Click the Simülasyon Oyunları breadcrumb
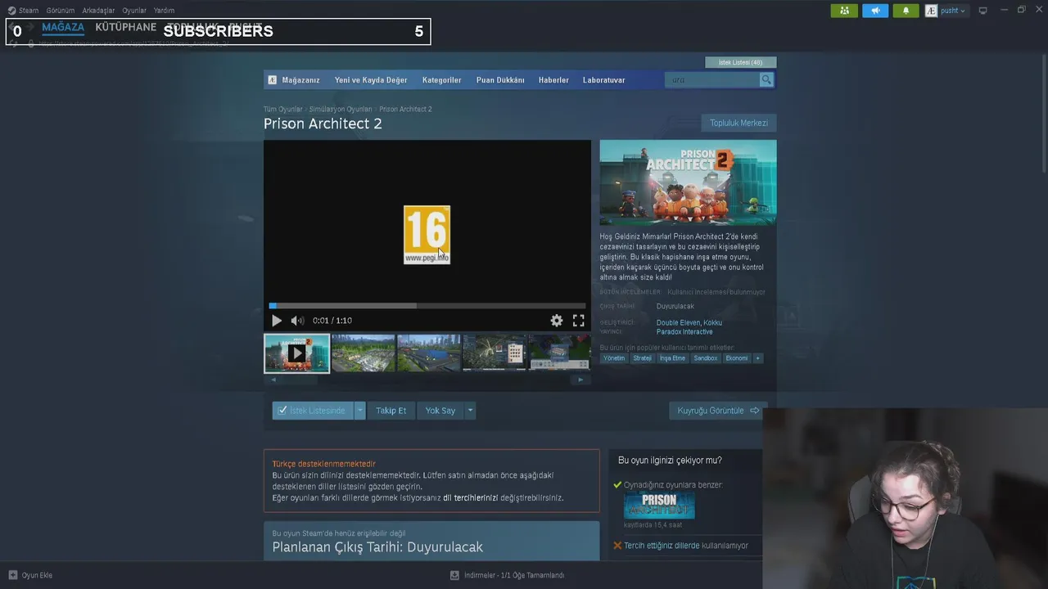This screenshot has height=589, width=1048. click(341, 109)
